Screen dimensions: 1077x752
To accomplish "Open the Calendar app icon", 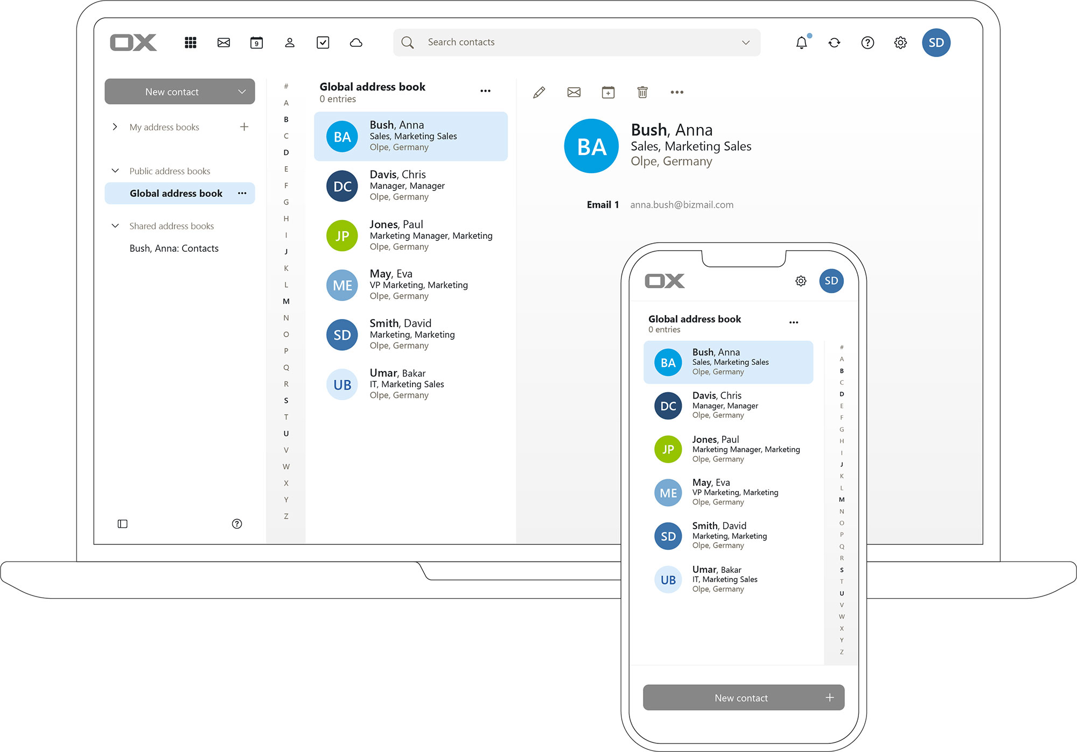I will pos(256,42).
